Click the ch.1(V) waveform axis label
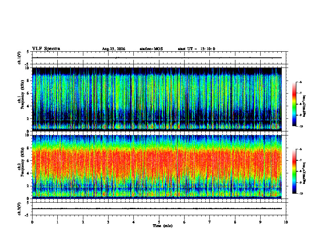This screenshot has height=249, width=322. pos(20,58)
